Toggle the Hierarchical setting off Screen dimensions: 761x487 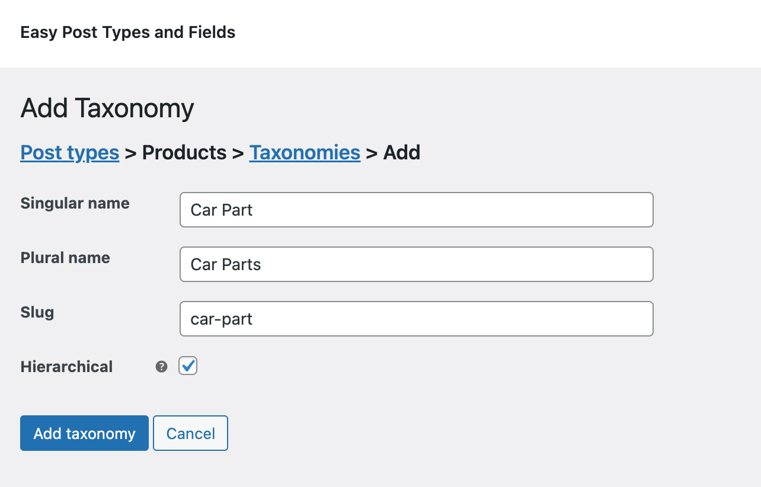coord(187,366)
